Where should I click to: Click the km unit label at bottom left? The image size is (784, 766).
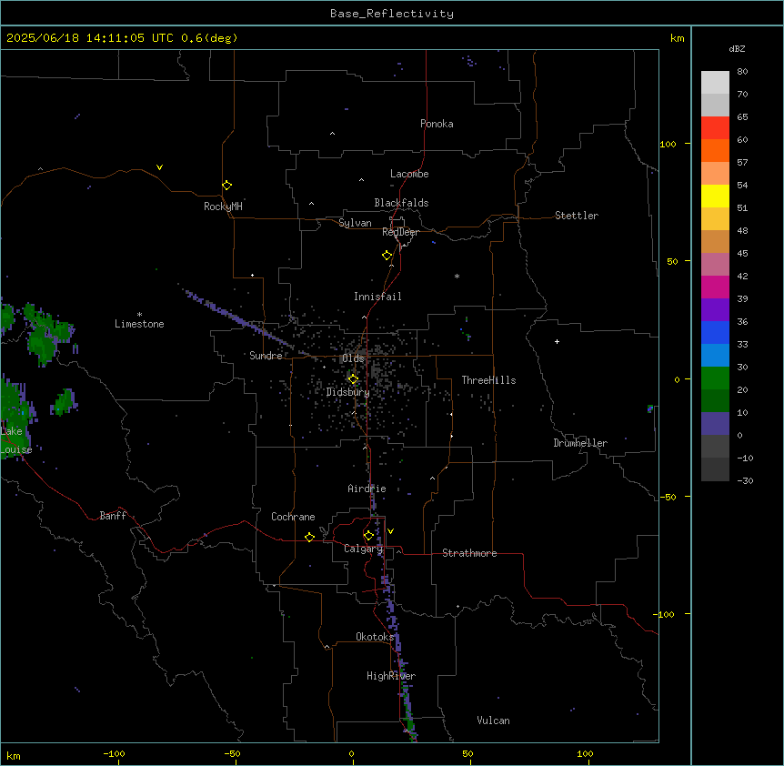[13, 755]
